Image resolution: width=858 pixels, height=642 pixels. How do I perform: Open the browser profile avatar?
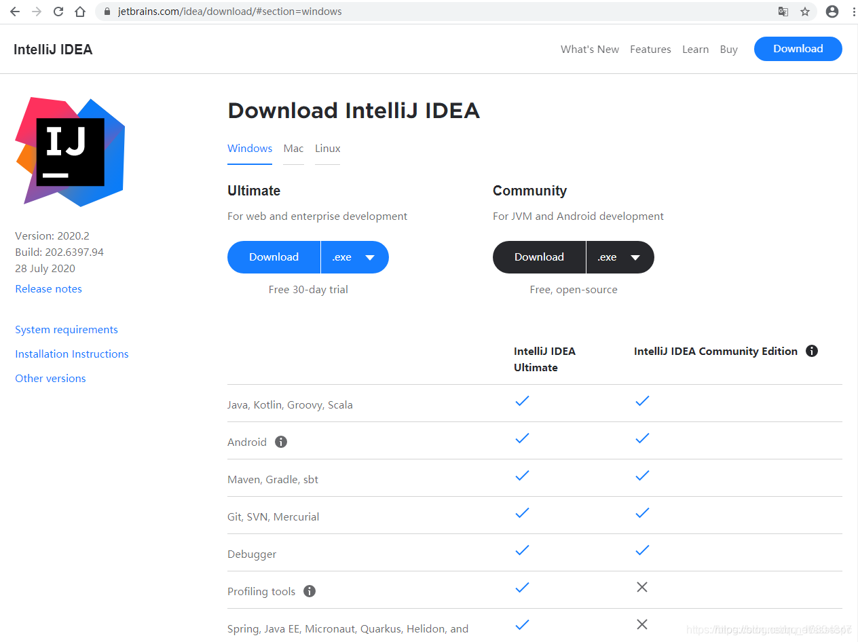click(832, 12)
